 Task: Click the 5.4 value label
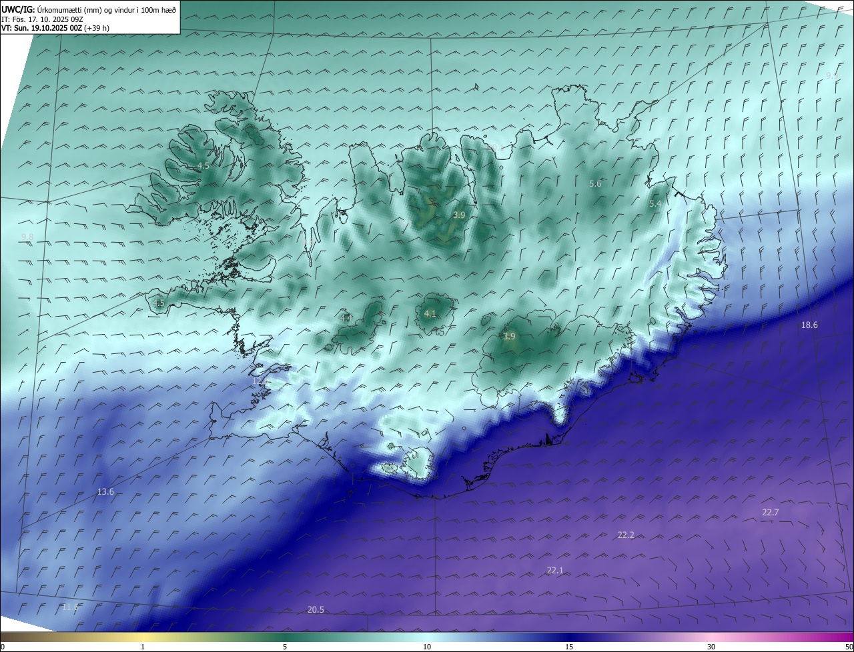coord(655,204)
